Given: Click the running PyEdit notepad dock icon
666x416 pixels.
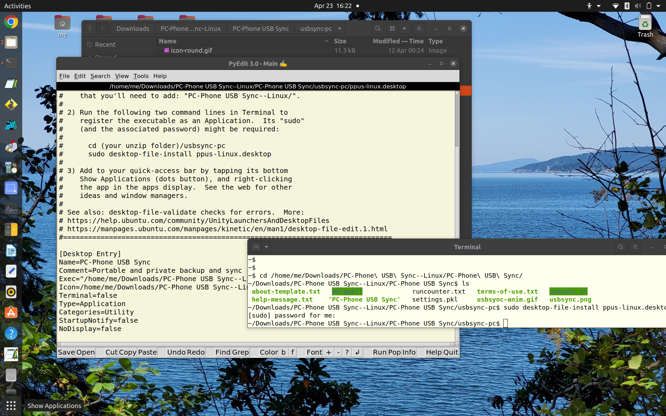Looking at the screenshot, I should [x=11, y=354].
